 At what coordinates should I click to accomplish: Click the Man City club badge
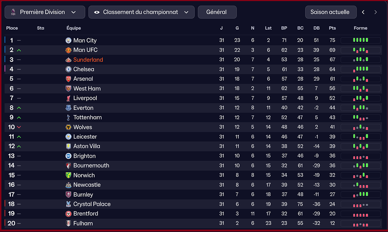pyautogui.click(x=68, y=41)
